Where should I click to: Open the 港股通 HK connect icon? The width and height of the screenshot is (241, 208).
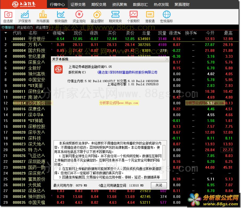coord(150,17)
